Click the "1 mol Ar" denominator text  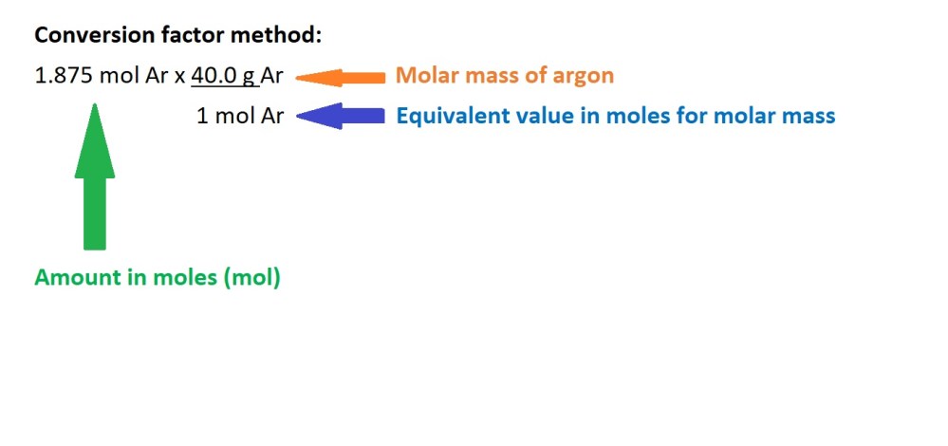[x=240, y=117]
